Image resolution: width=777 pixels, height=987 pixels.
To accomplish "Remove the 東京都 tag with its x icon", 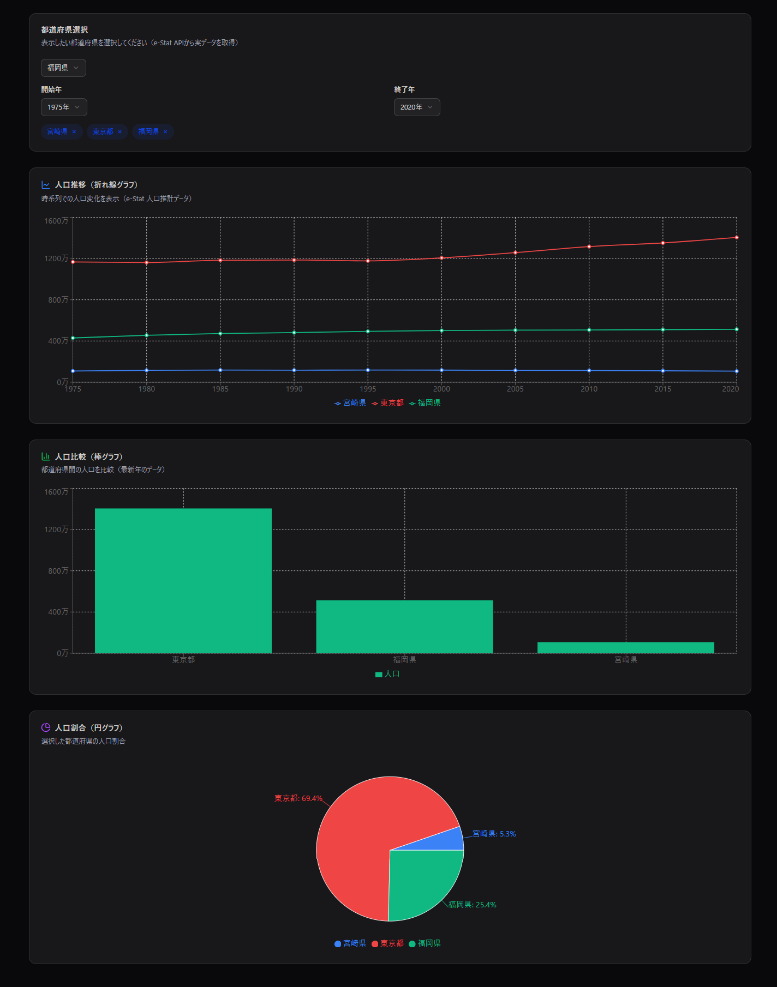I will click(119, 131).
